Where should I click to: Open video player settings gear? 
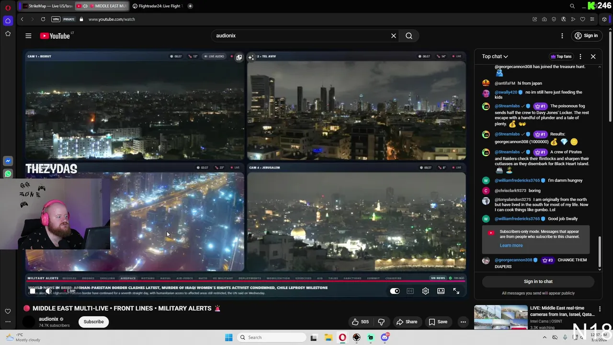(x=425, y=291)
